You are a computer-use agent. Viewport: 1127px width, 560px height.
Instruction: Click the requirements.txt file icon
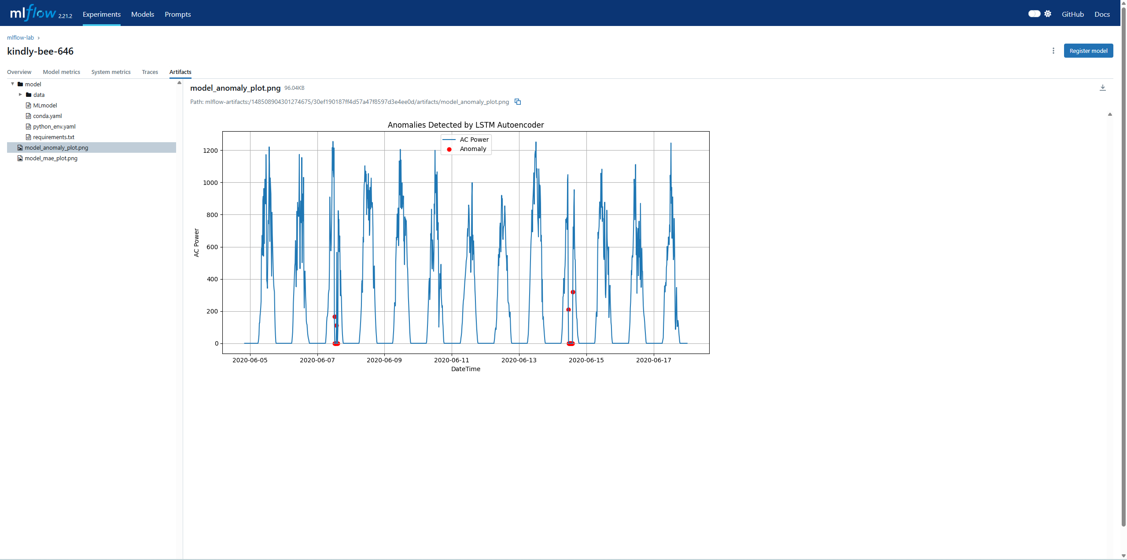[29, 137]
